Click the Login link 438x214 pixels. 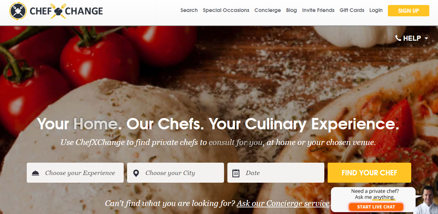376,10
